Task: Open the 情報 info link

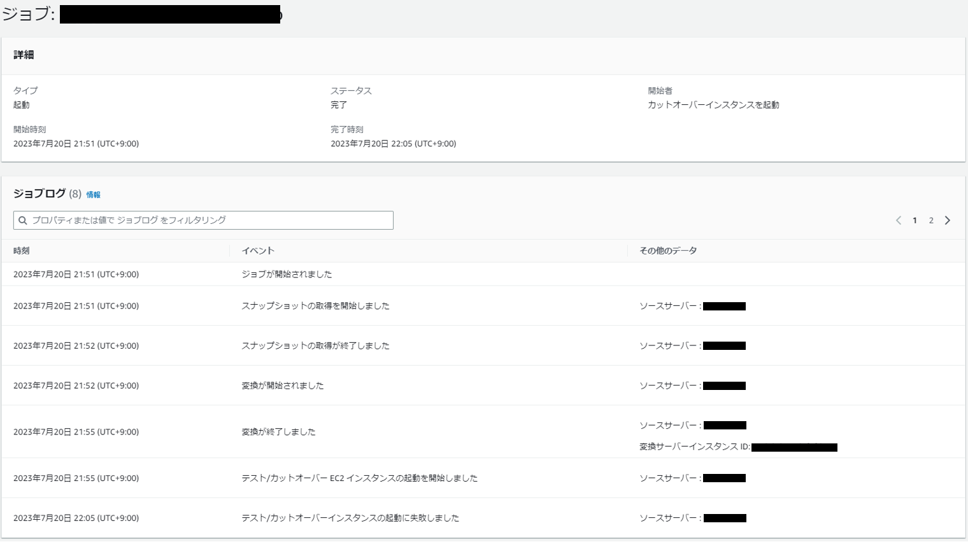Action: [x=94, y=195]
